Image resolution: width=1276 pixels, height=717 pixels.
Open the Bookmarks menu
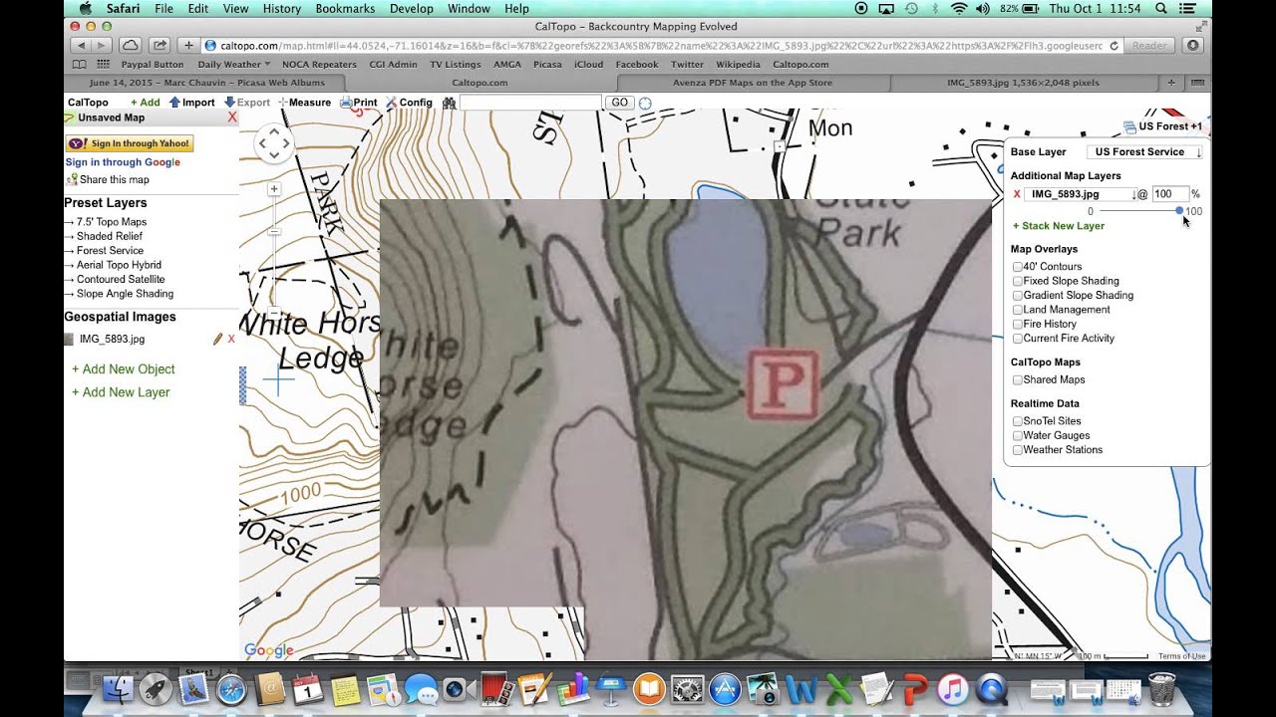click(345, 8)
